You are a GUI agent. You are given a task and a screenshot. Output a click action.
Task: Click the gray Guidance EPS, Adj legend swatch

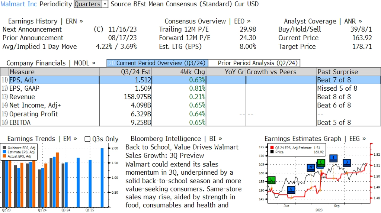click(4, 148)
